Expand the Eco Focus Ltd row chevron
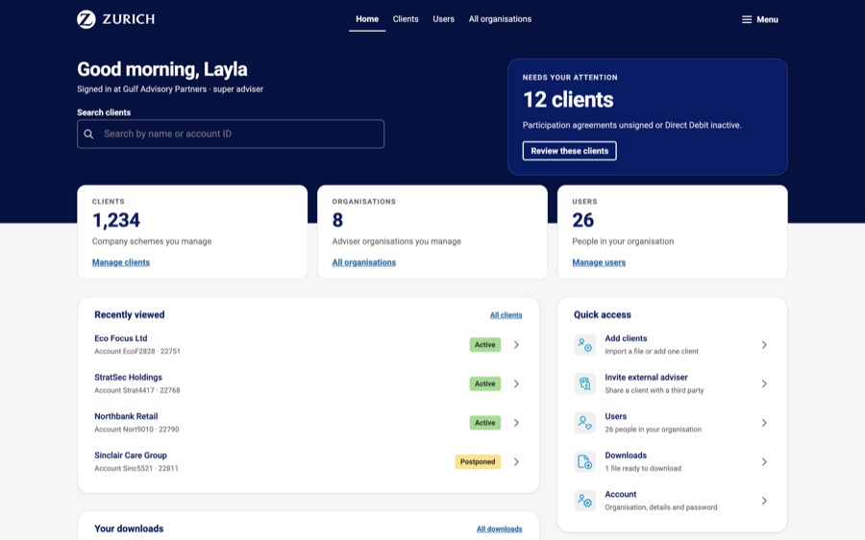This screenshot has height=540, width=865. [x=516, y=345]
